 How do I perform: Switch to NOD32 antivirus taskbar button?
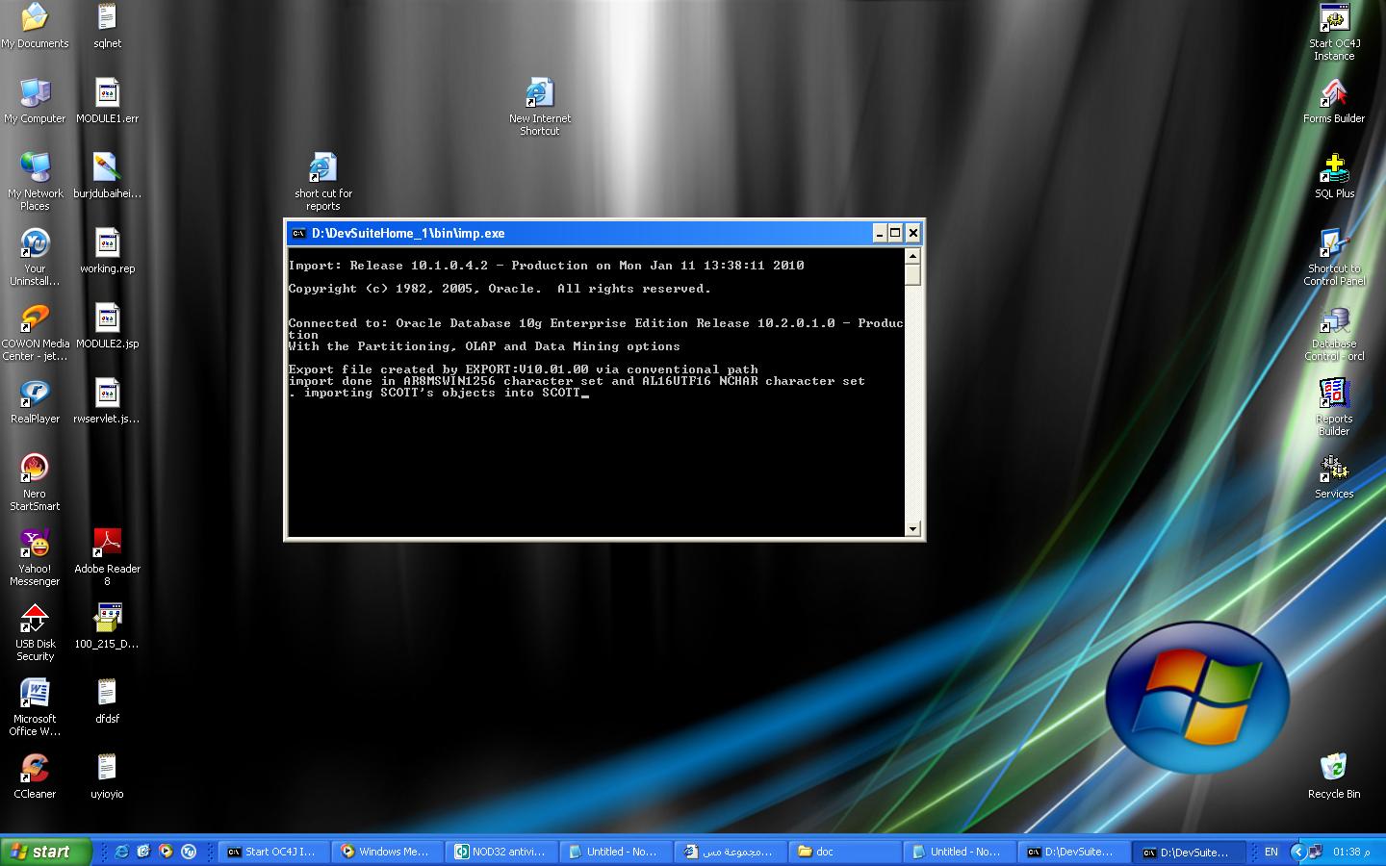(500, 852)
